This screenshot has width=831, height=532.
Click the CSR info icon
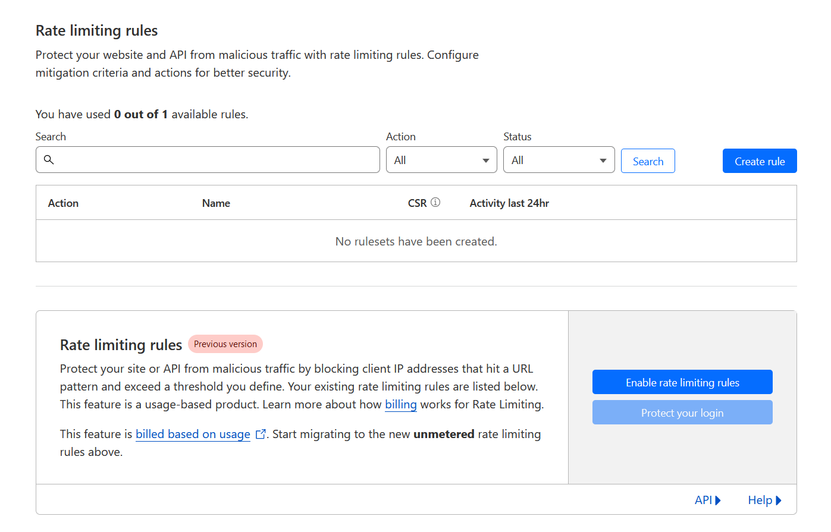[435, 202]
